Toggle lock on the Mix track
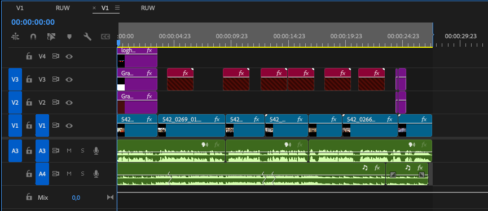This screenshot has width=488, height=211. 29,197
